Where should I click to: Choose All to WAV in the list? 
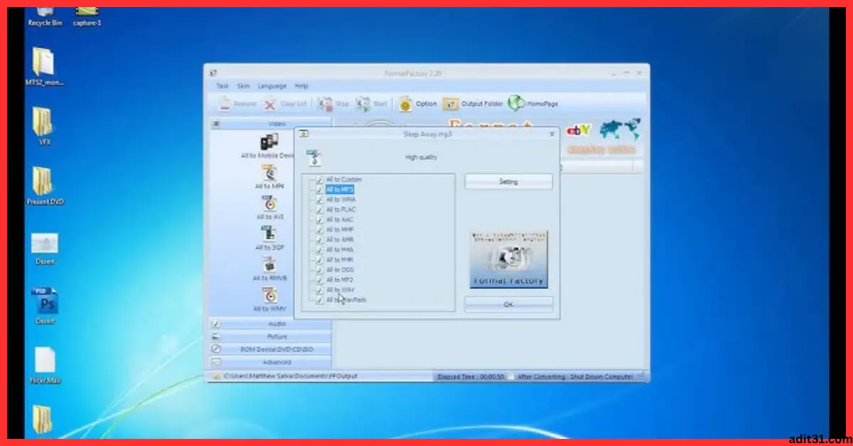click(340, 290)
